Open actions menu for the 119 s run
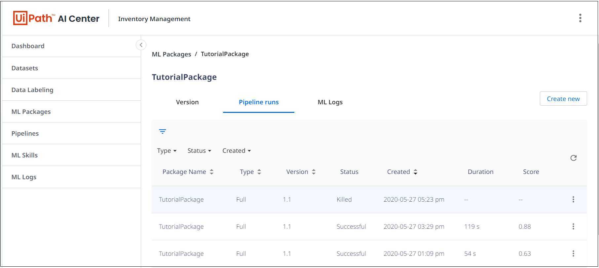This screenshot has height=268, width=599. 573,226
